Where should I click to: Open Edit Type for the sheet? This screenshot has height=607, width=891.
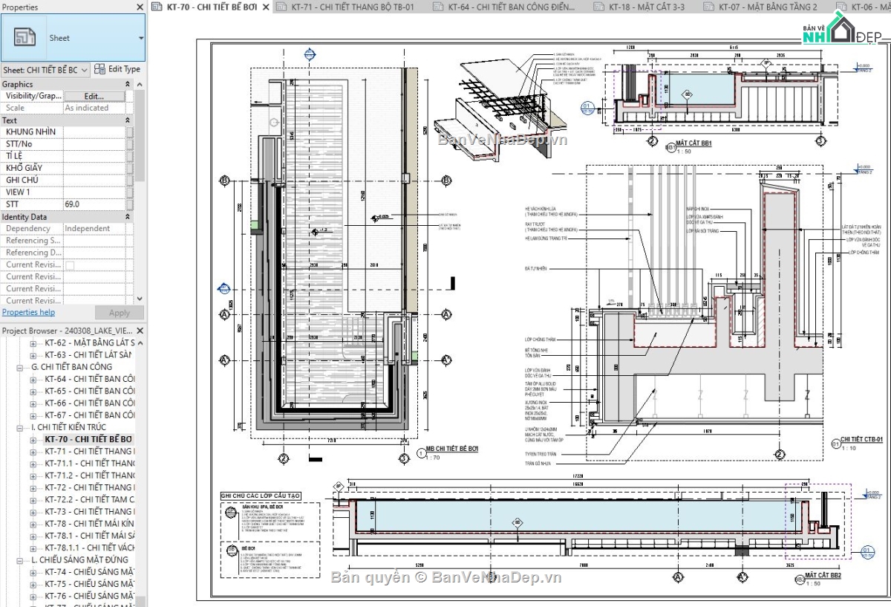point(117,69)
